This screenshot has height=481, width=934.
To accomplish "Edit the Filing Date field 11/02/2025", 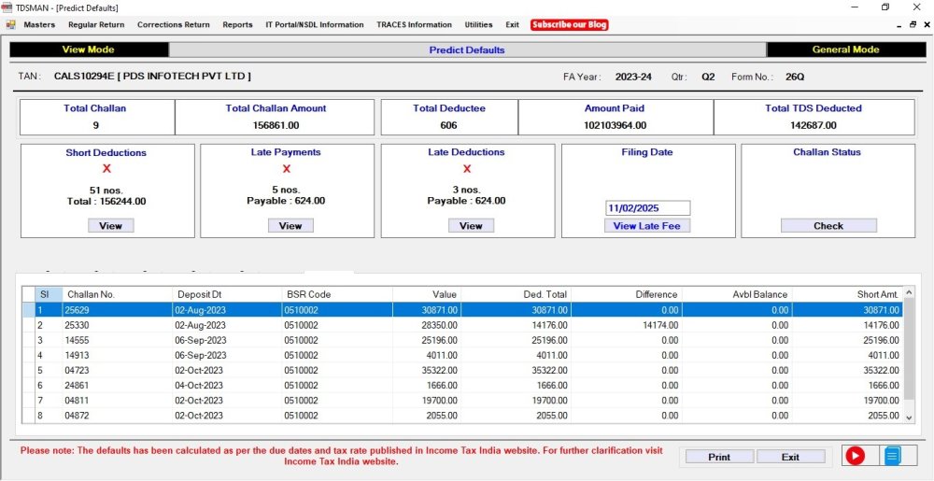I will [x=647, y=208].
